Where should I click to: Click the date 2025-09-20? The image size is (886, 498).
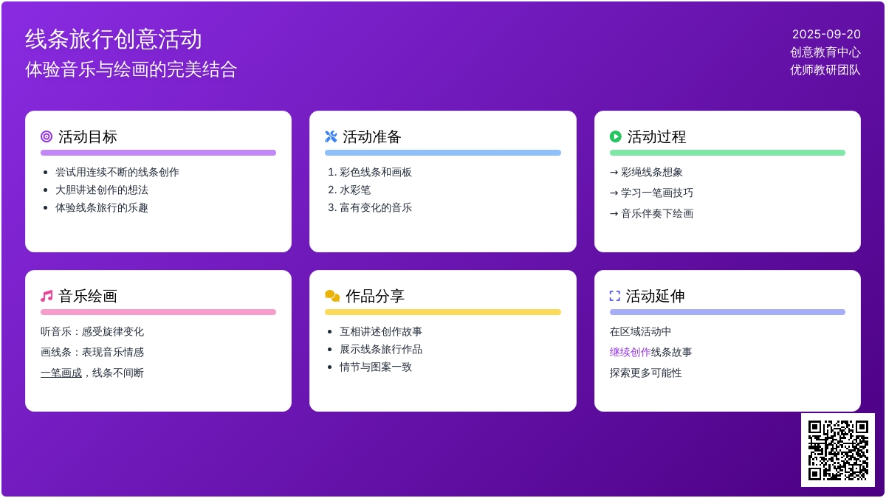pos(826,34)
